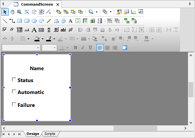Add a radio button control

click(12, 30)
